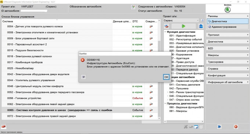Select 042 - Прошивка

click(x=179, y=88)
